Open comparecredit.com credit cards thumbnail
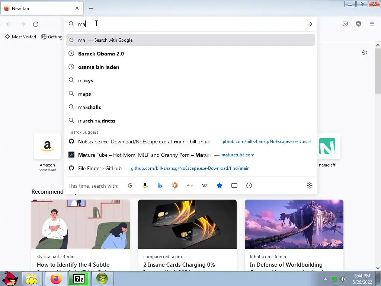The height and width of the screenshot is (286, 381). coord(187,224)
